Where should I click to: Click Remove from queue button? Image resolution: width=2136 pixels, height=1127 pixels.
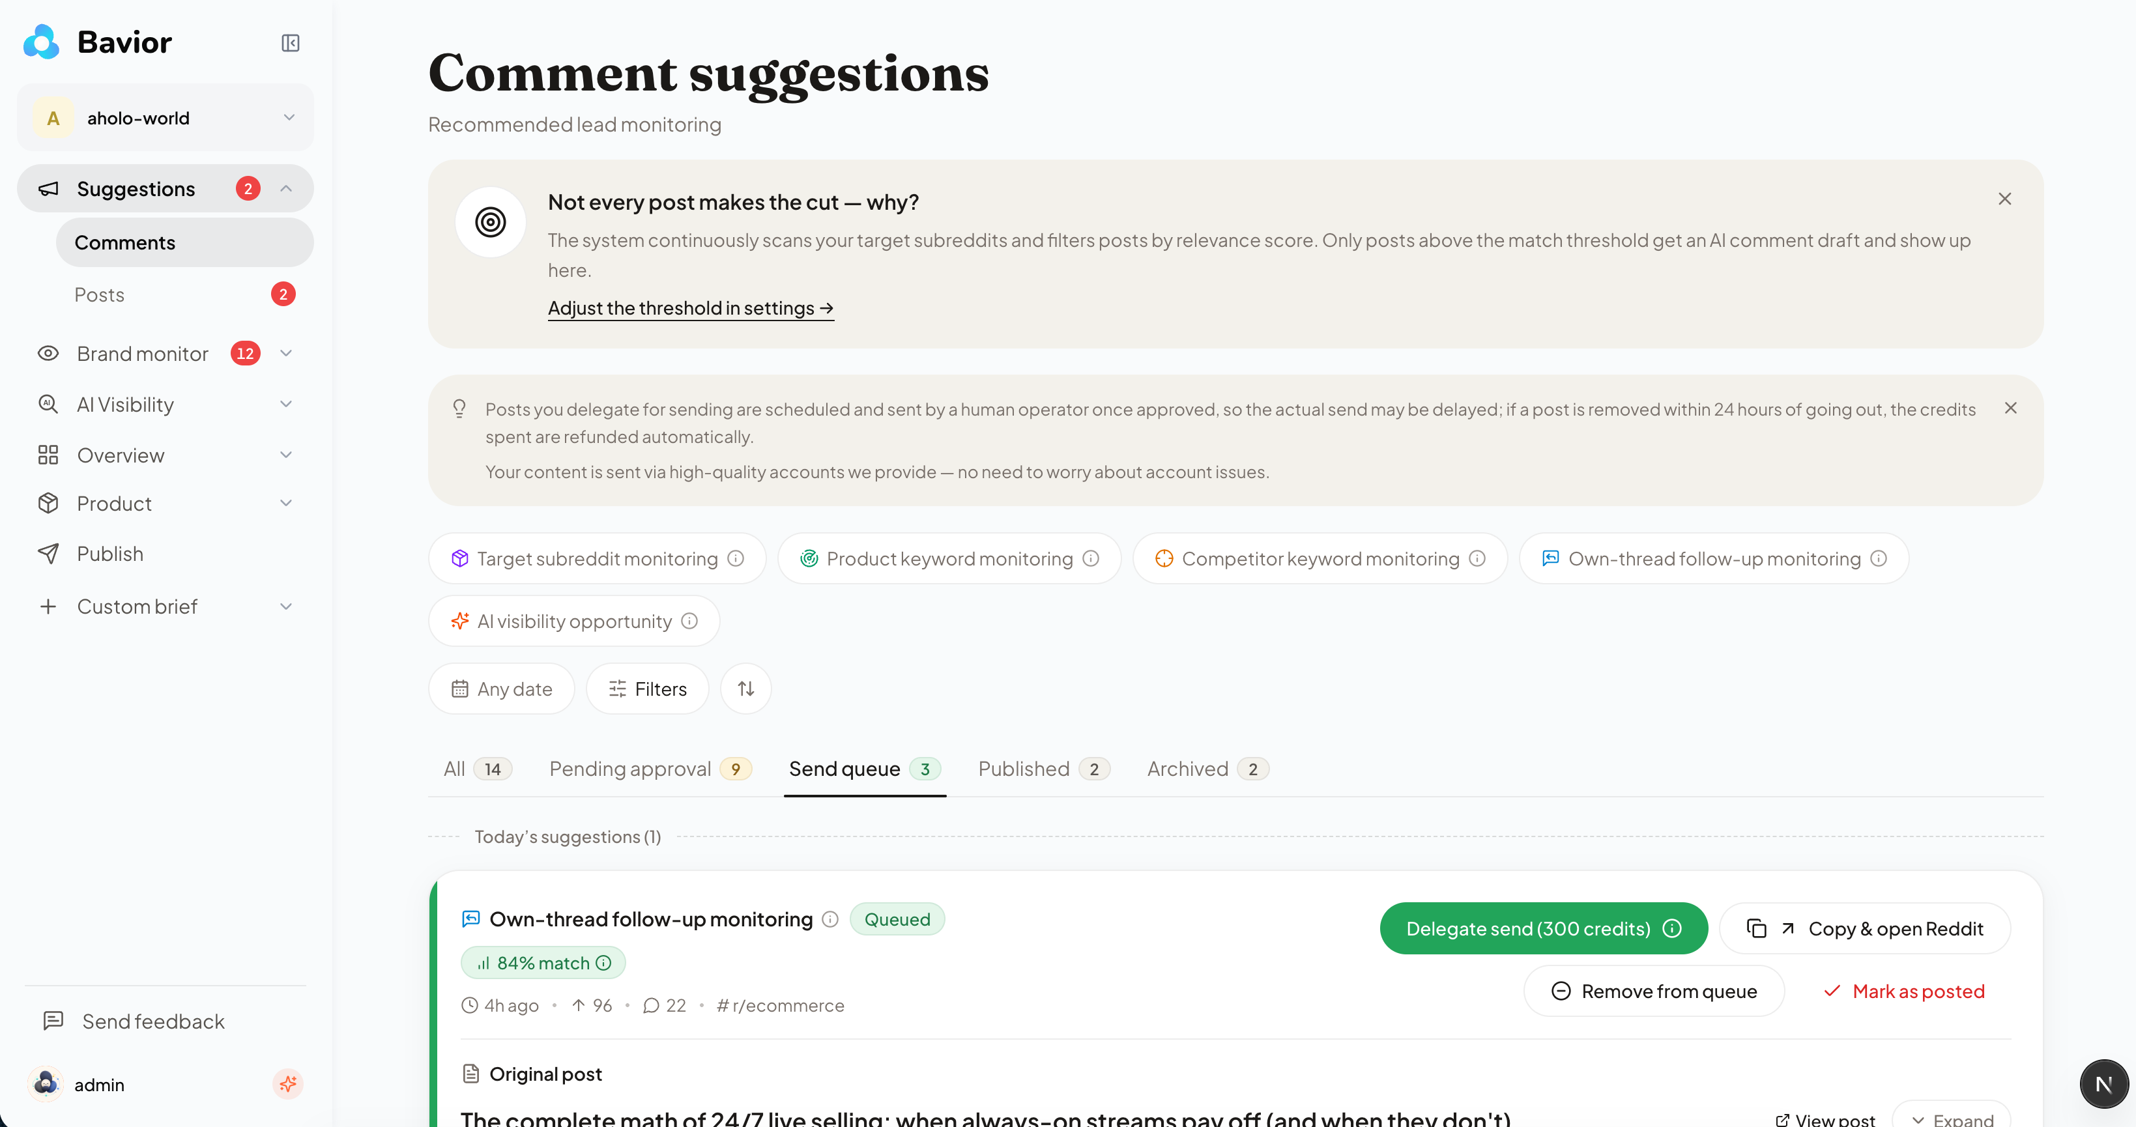(x=1654, y=991)
